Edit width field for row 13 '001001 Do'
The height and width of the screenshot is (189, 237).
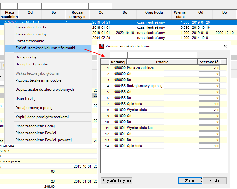coord(209,140)
